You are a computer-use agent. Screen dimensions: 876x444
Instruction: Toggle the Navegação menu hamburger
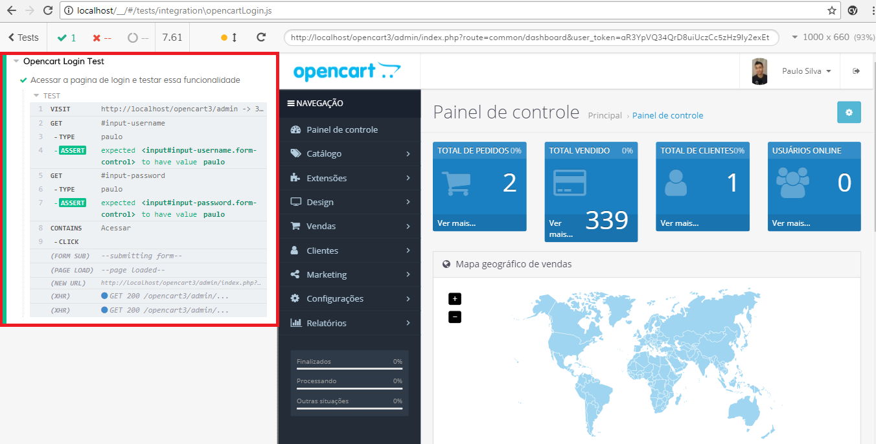(x=291, y=103)
